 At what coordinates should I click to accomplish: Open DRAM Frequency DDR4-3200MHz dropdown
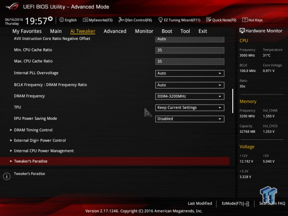tap(190, 97)
